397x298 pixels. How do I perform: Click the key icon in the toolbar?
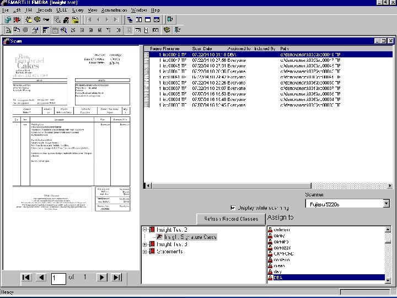pos(46,19)
